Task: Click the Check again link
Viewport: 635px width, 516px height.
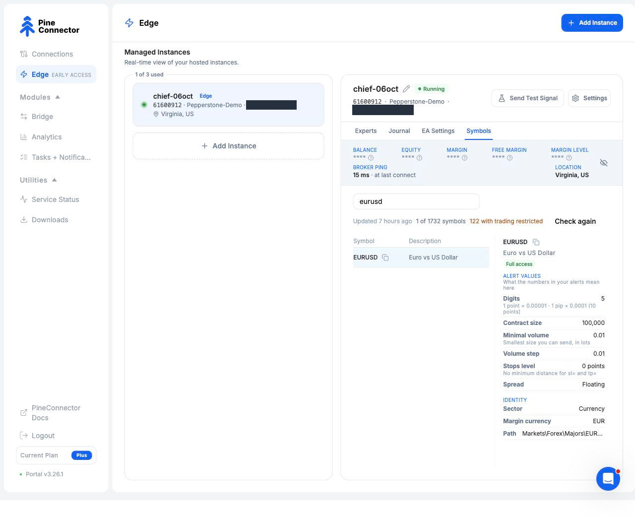Action: pos(575,221)
